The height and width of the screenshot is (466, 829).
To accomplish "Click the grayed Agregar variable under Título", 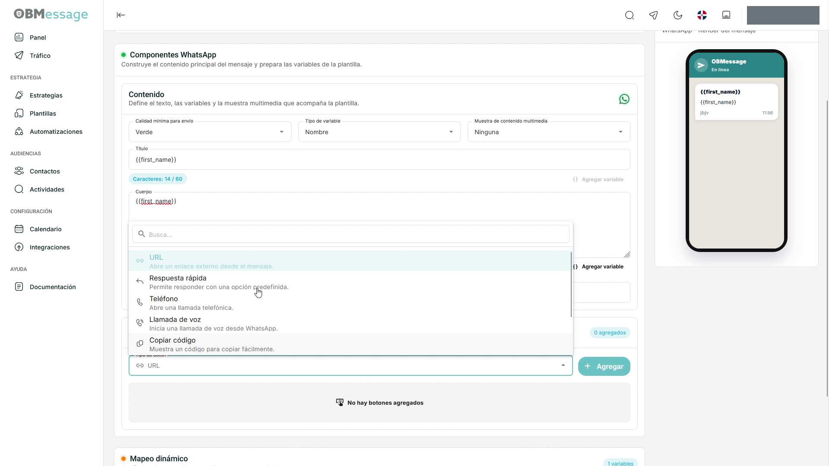I will [598, 179].
